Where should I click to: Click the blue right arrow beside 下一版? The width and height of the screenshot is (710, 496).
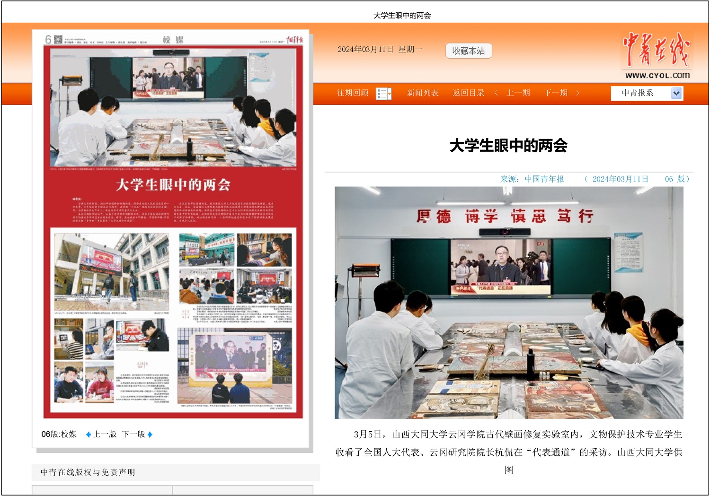tap(150, 435)
